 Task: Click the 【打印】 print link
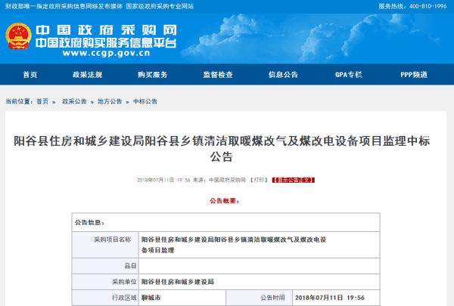(259, 180)
